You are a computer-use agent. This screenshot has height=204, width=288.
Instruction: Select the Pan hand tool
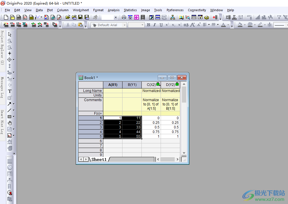point(10,123)
